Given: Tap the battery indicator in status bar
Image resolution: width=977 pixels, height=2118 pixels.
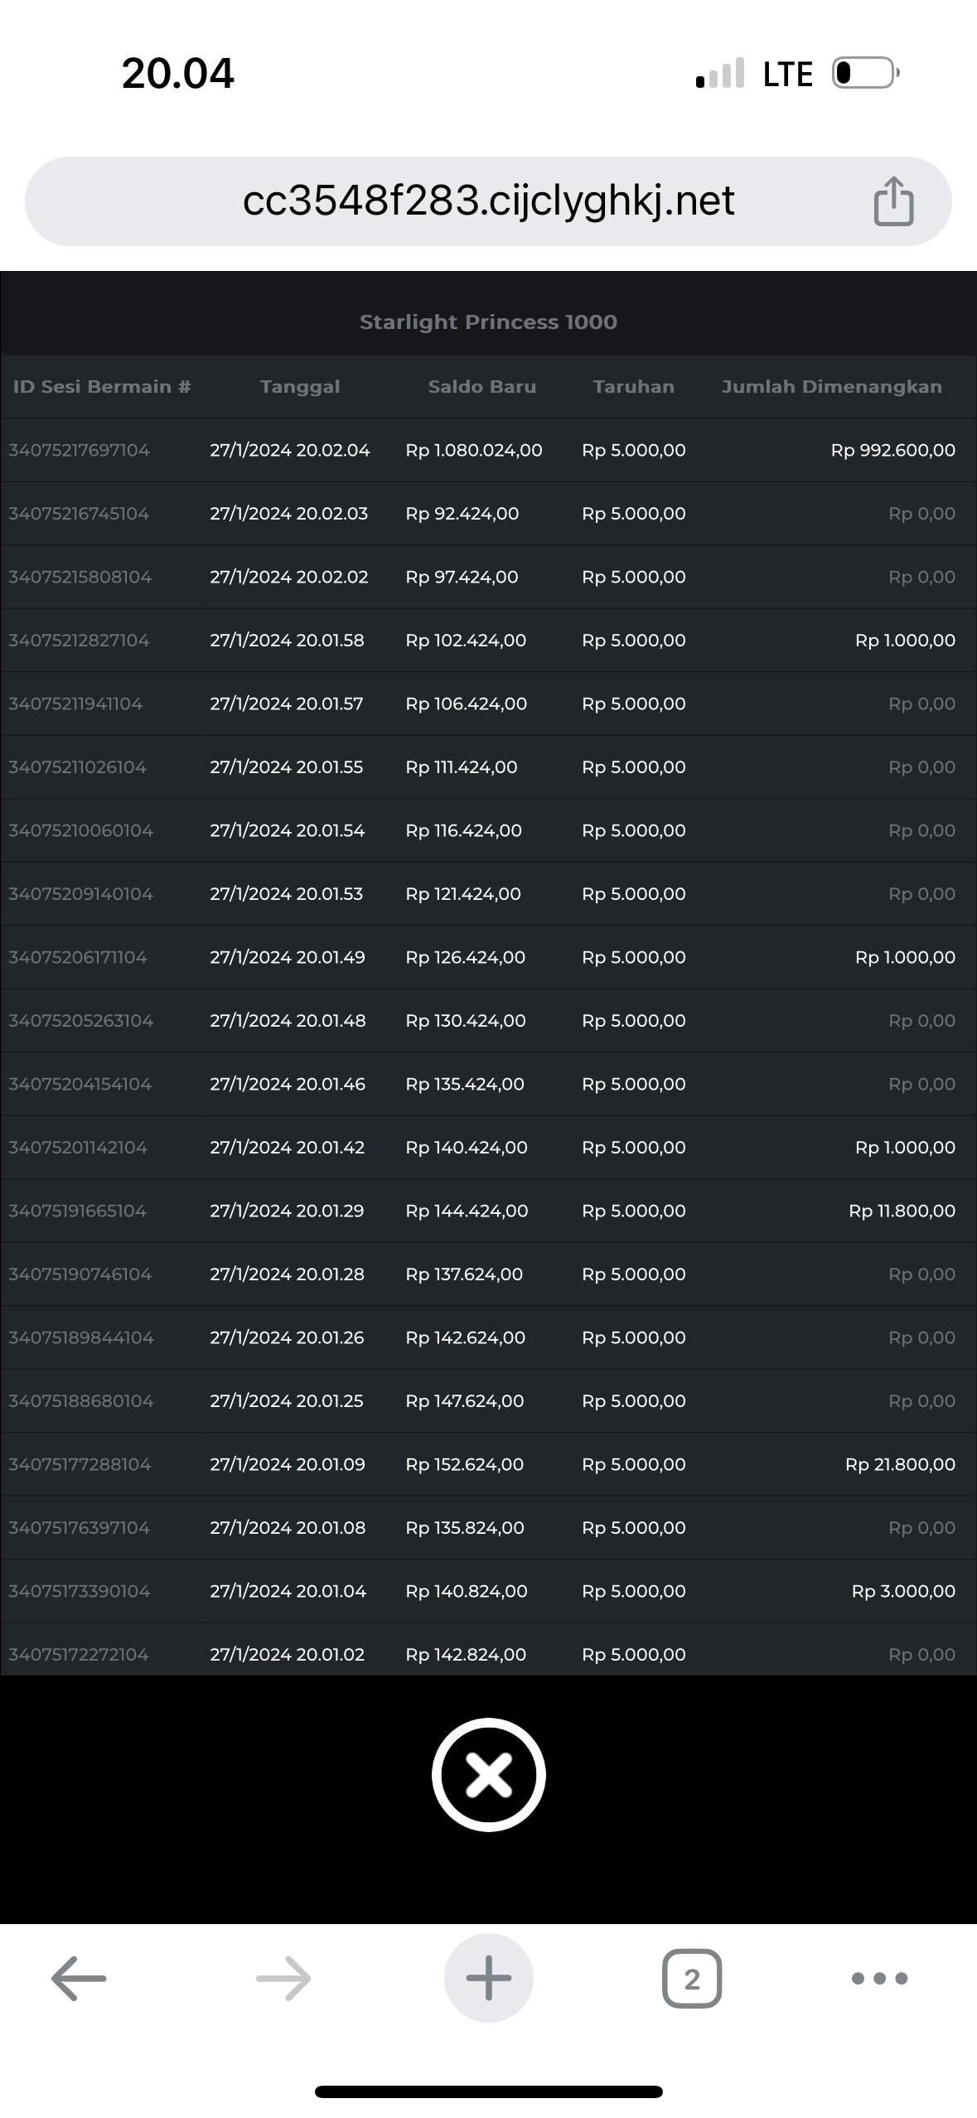Looking at the screenshot, I should 865,73.
